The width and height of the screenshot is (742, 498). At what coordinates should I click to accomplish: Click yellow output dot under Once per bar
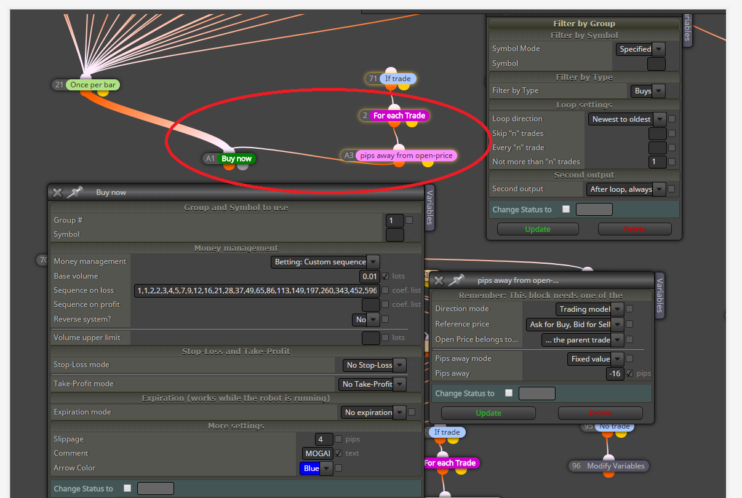[x=103, y=92]
